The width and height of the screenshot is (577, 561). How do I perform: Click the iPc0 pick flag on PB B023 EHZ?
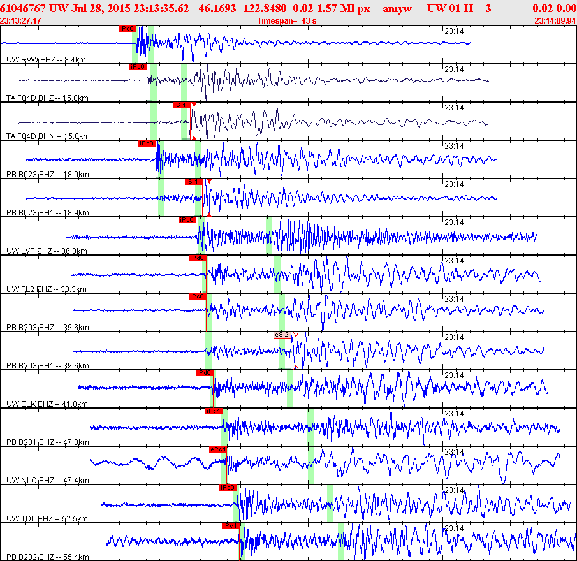[x=147, y=143]
